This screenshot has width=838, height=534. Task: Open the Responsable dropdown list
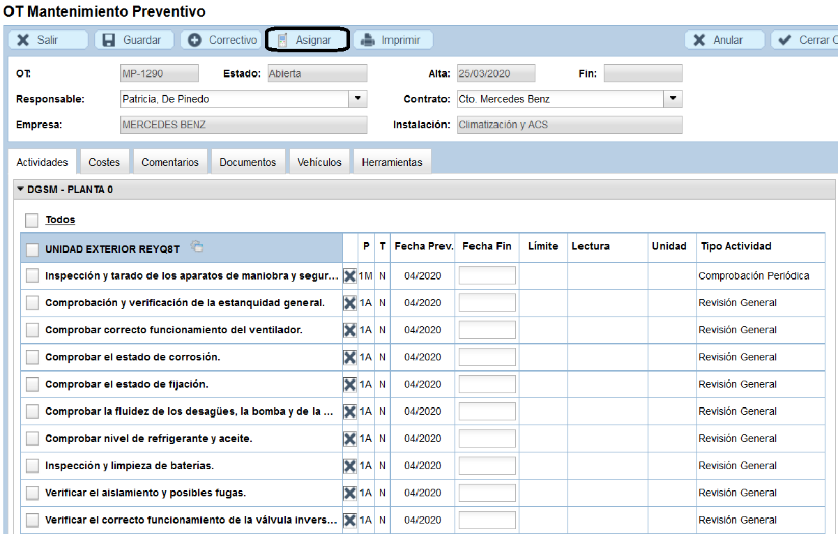pyautogui.click(x=358, y=99)
